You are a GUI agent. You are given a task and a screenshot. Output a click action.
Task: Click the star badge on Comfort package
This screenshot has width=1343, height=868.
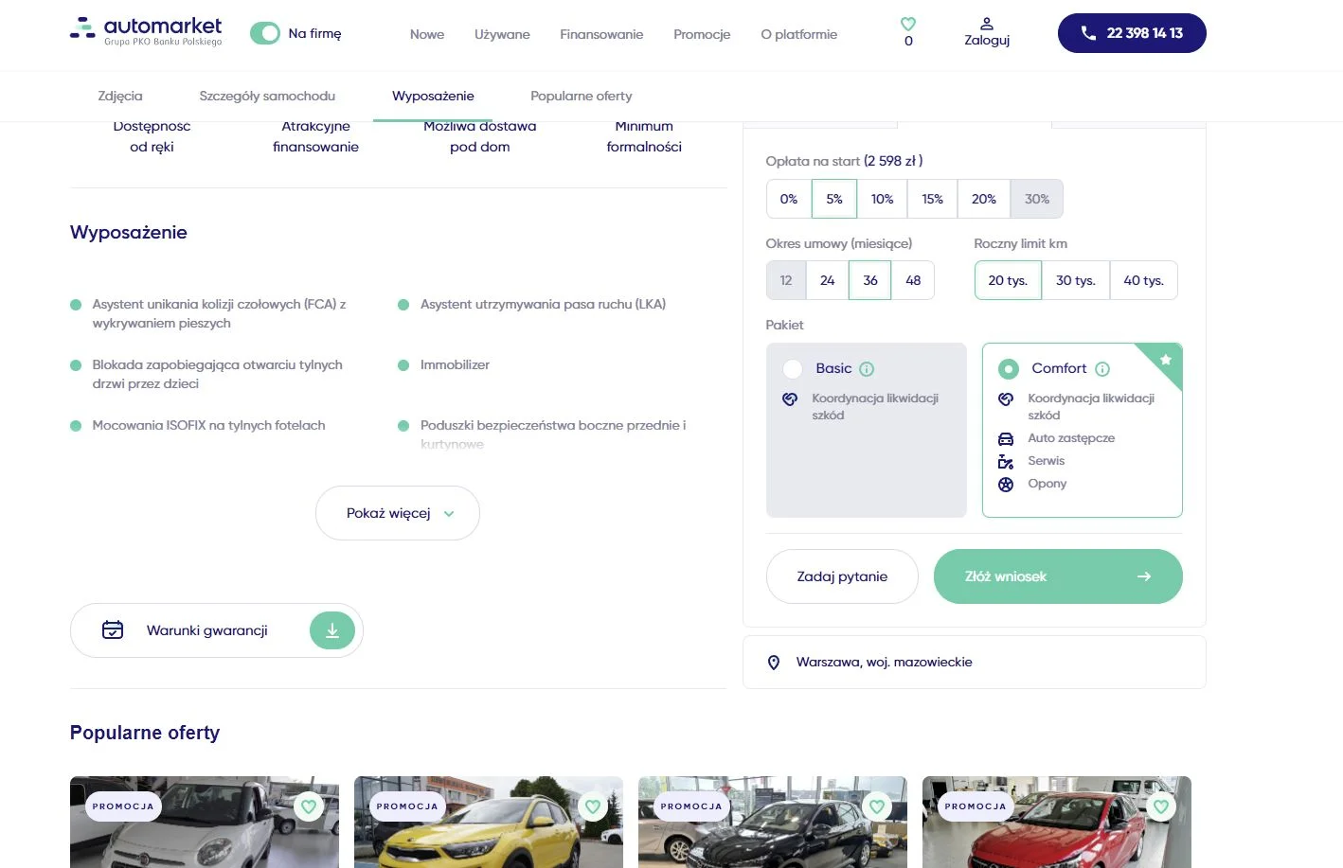point(1166,360)
